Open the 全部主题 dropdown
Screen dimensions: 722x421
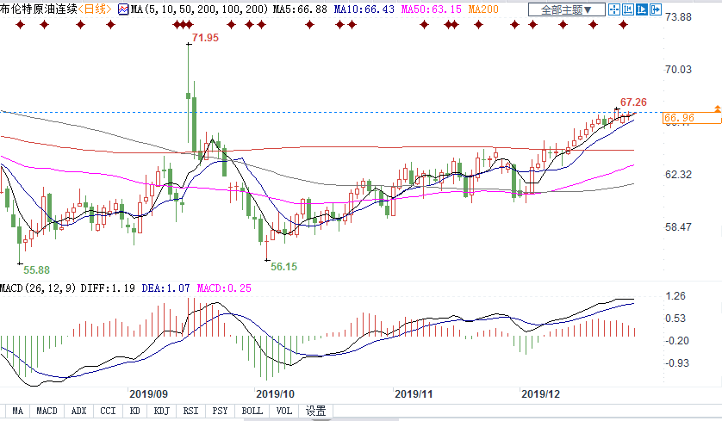click(565, 9)
